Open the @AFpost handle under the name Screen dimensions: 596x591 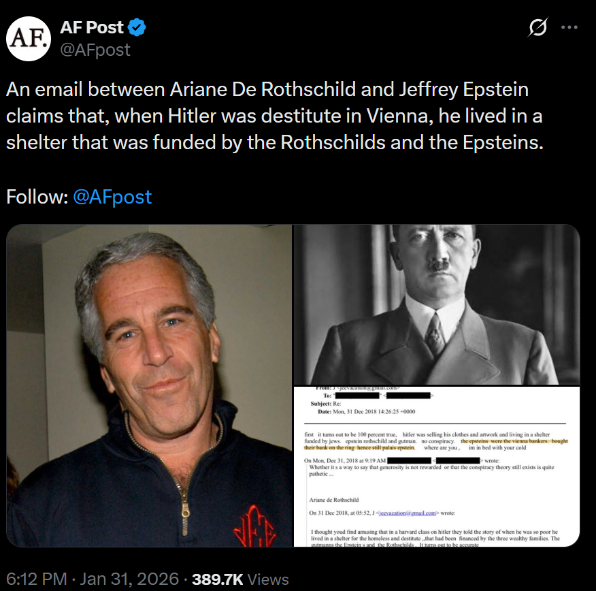[95, 49]
